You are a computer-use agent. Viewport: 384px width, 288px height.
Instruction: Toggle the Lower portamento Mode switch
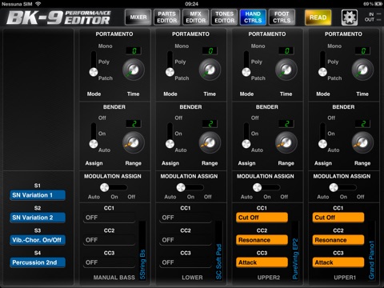point(170,63)
